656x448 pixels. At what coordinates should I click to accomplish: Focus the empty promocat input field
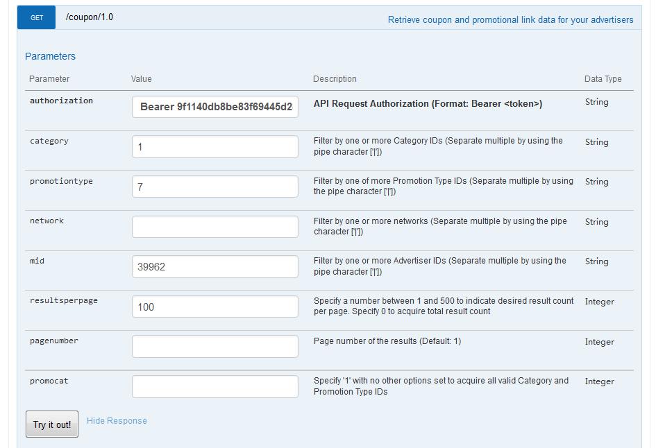click(215, 387)
